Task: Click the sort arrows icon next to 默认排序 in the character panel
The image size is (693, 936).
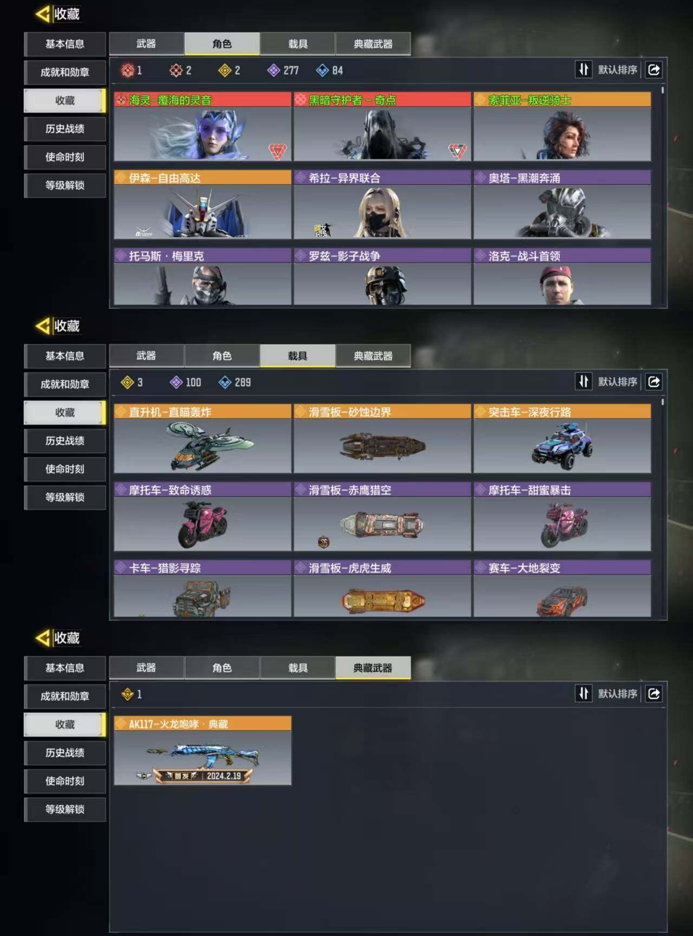Action: [584, 70]
